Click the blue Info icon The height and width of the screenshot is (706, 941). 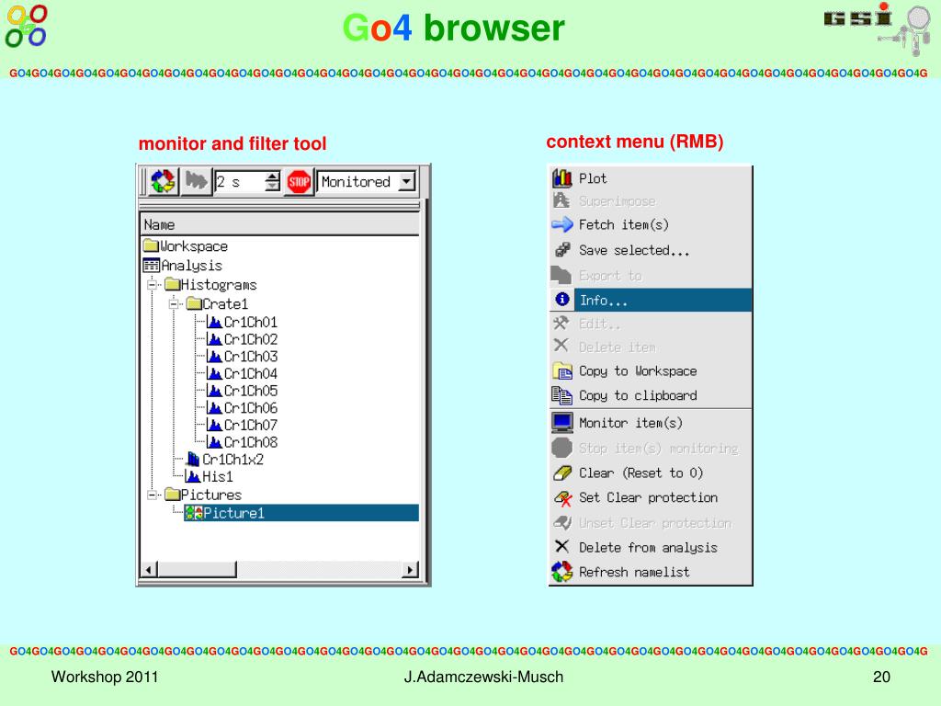point(562,299)
